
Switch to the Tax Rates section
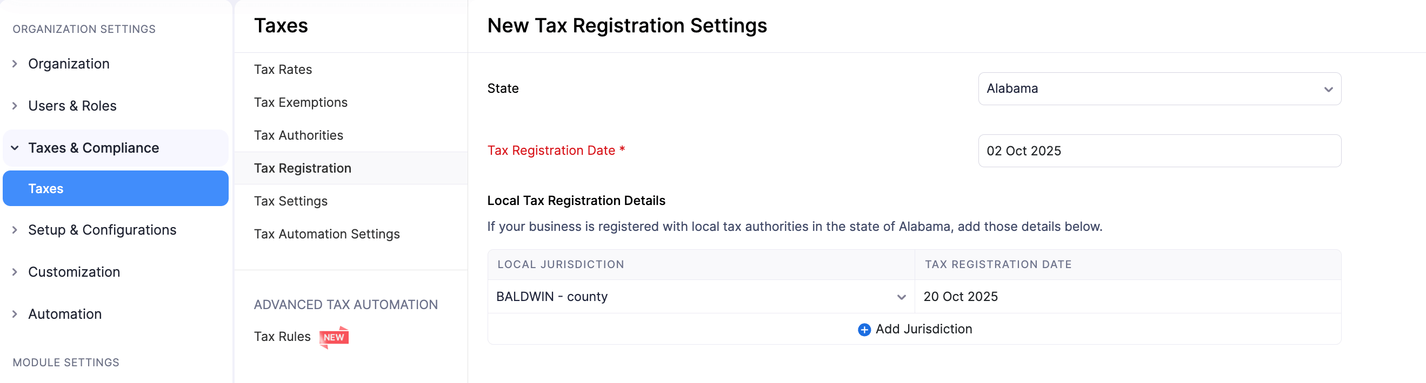tap(283, 69)
